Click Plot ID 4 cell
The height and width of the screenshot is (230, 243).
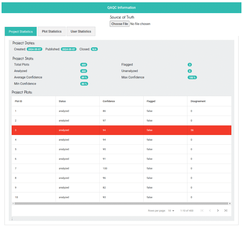click(34, 140)
